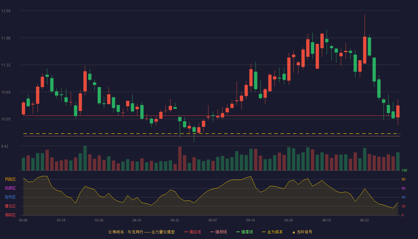This screenshot has width=418, height=239.
Task: Click the last red candlestick at chart's end
Action: [x=398, y=111]
